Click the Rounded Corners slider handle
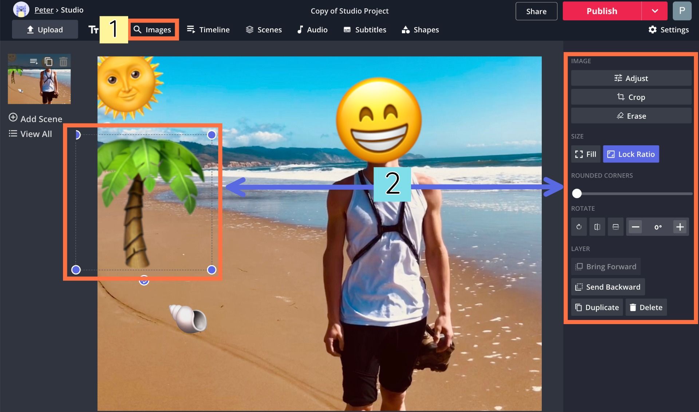Image resolution: width=699 pixels, height=412 pixels. coord(577,193)
